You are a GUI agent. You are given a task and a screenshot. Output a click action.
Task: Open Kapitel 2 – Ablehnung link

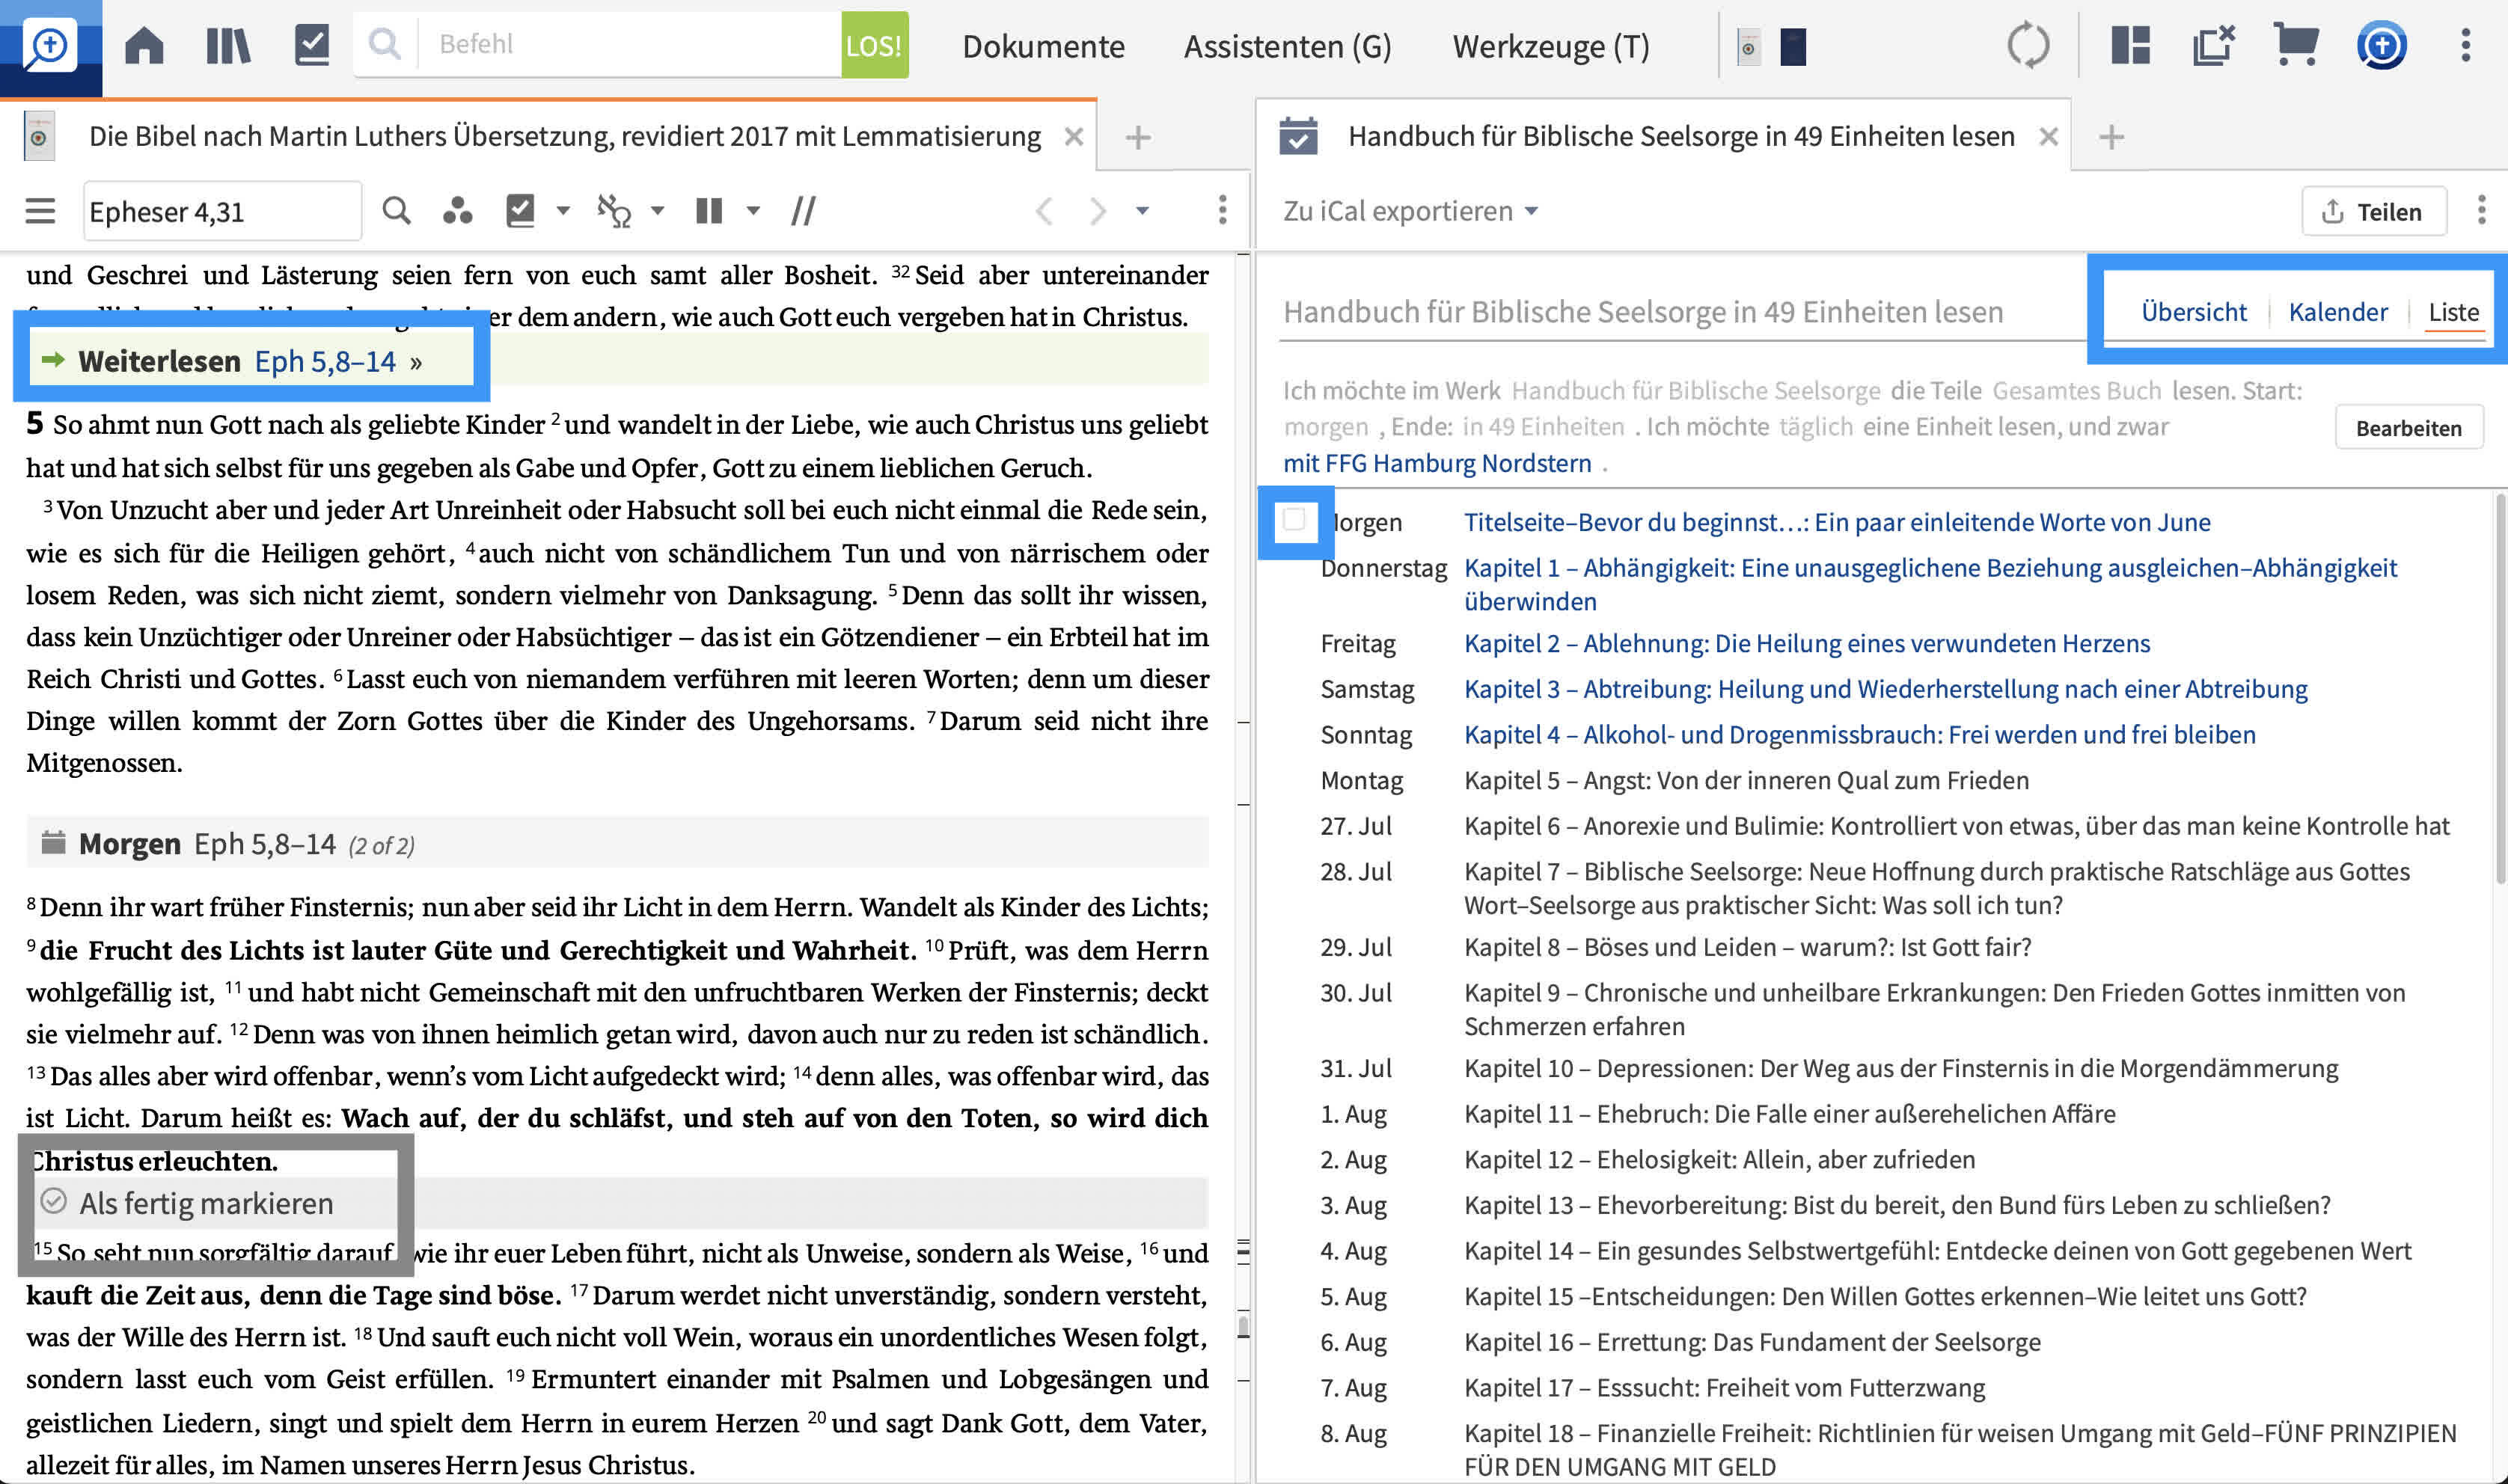tap(1806, 643)
